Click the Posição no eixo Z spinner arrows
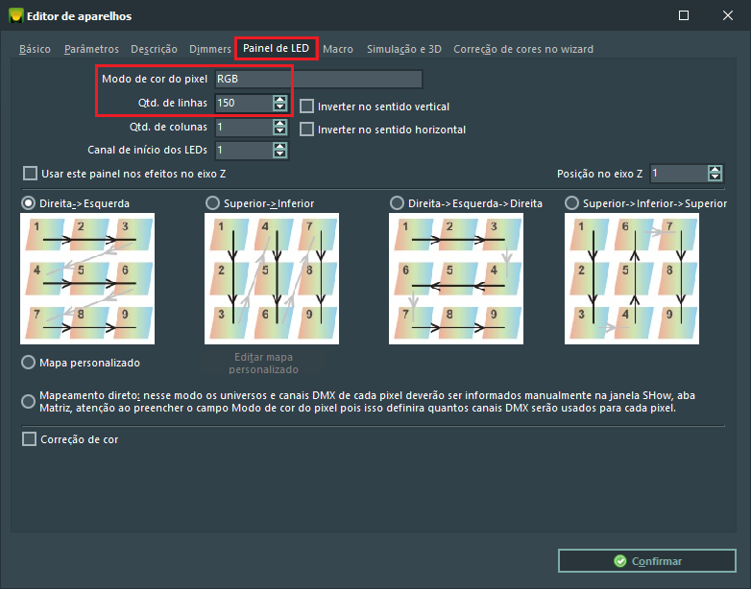 click(x=715, y=174)
